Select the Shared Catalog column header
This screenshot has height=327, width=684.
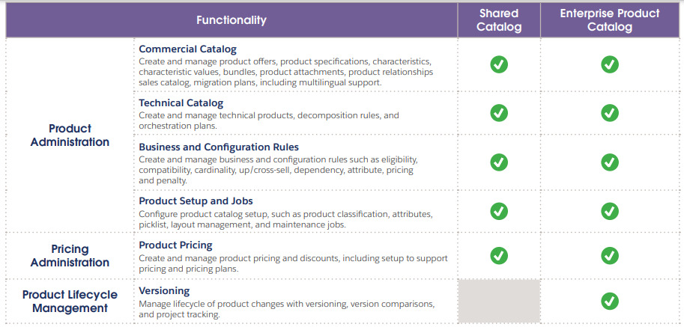point(500,20)
